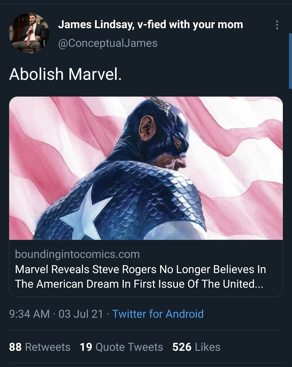
Task: Open James Lindsay's profile picture
Action: [29, 33]
